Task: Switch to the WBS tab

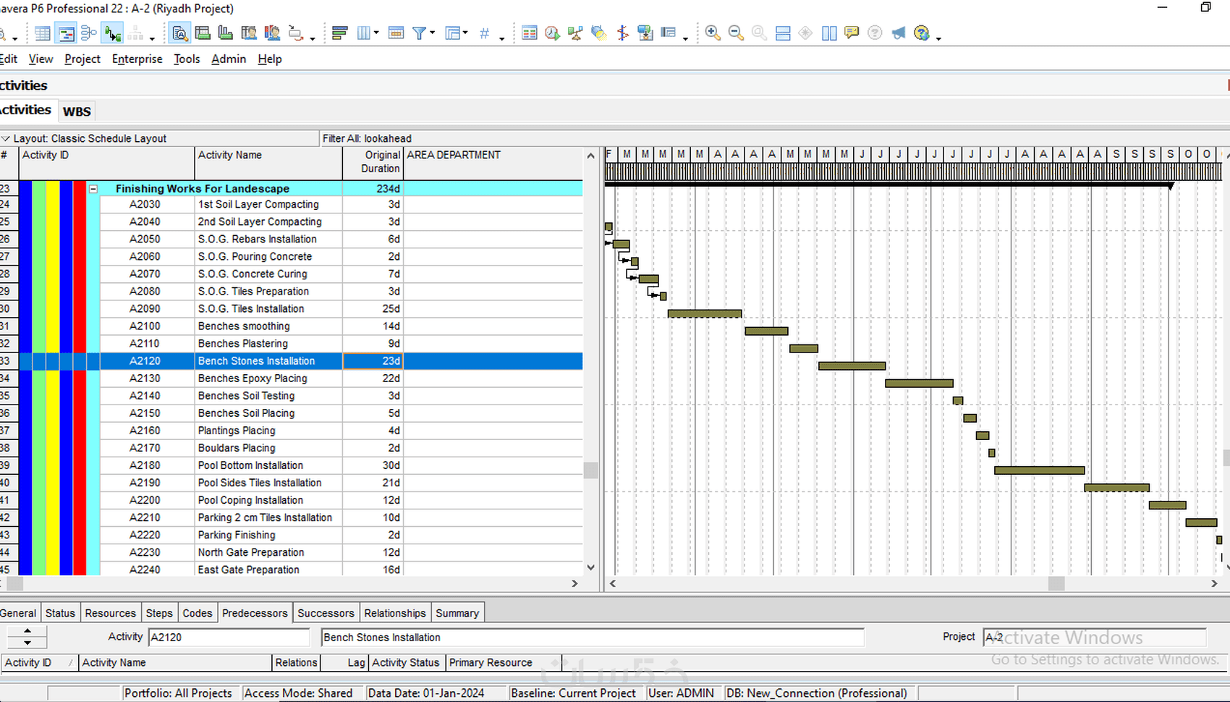Action: tap(77, 111)
